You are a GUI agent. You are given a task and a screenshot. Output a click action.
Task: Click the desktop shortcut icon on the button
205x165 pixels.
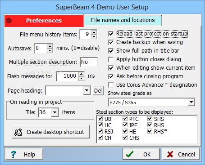(18, 132)
